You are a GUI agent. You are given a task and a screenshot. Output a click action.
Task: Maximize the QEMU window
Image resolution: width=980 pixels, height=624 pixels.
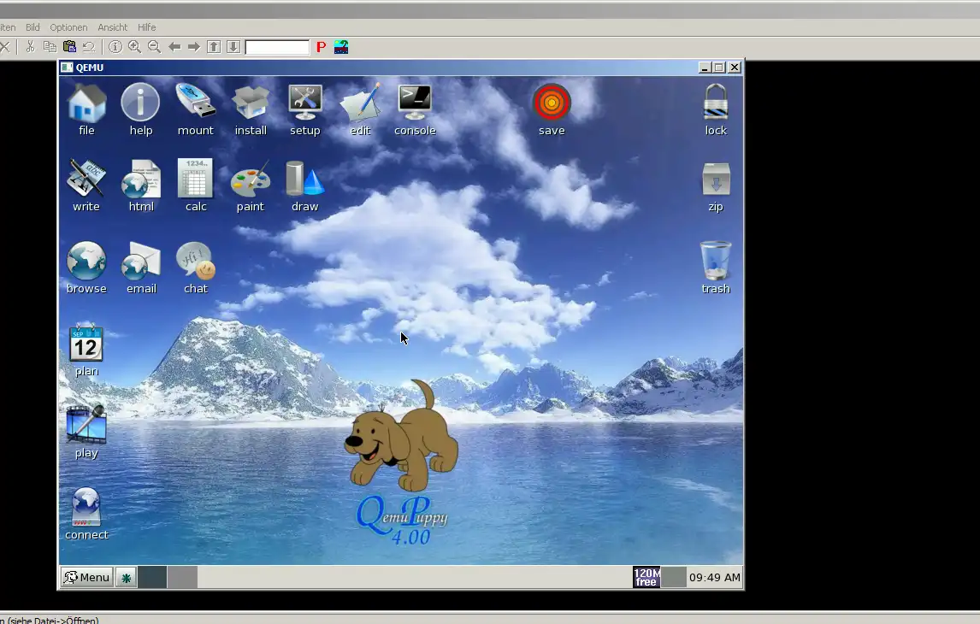pyautogui.click(x=719, y=68)
